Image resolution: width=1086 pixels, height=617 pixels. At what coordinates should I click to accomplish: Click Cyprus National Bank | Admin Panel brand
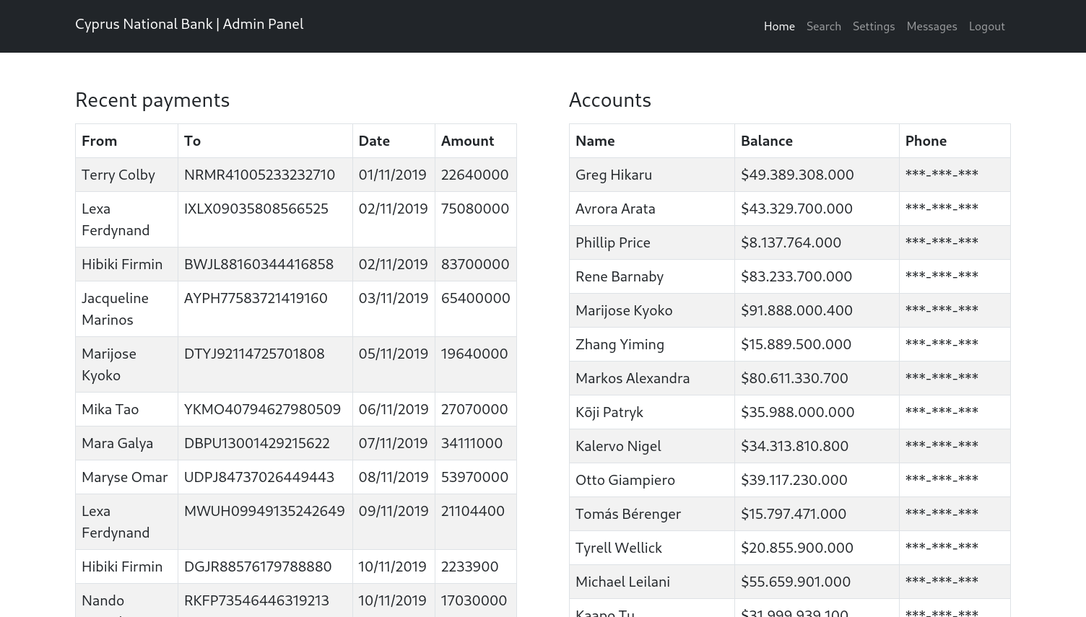coord(189,24)
